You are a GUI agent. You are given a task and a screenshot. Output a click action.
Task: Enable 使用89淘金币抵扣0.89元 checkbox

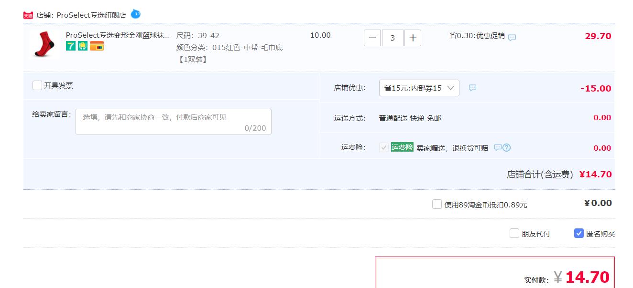coord(437,204)
